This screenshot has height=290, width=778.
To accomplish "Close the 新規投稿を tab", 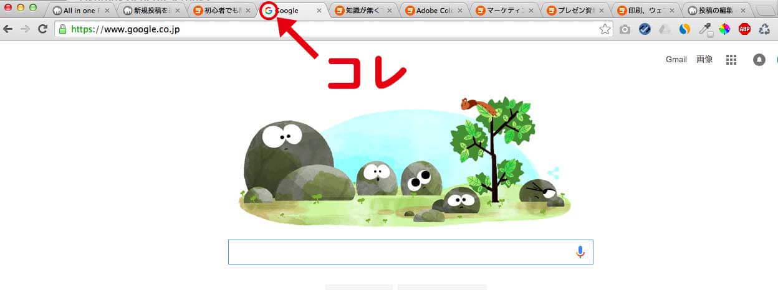I will pyautogui.click(x=178, y=11).
